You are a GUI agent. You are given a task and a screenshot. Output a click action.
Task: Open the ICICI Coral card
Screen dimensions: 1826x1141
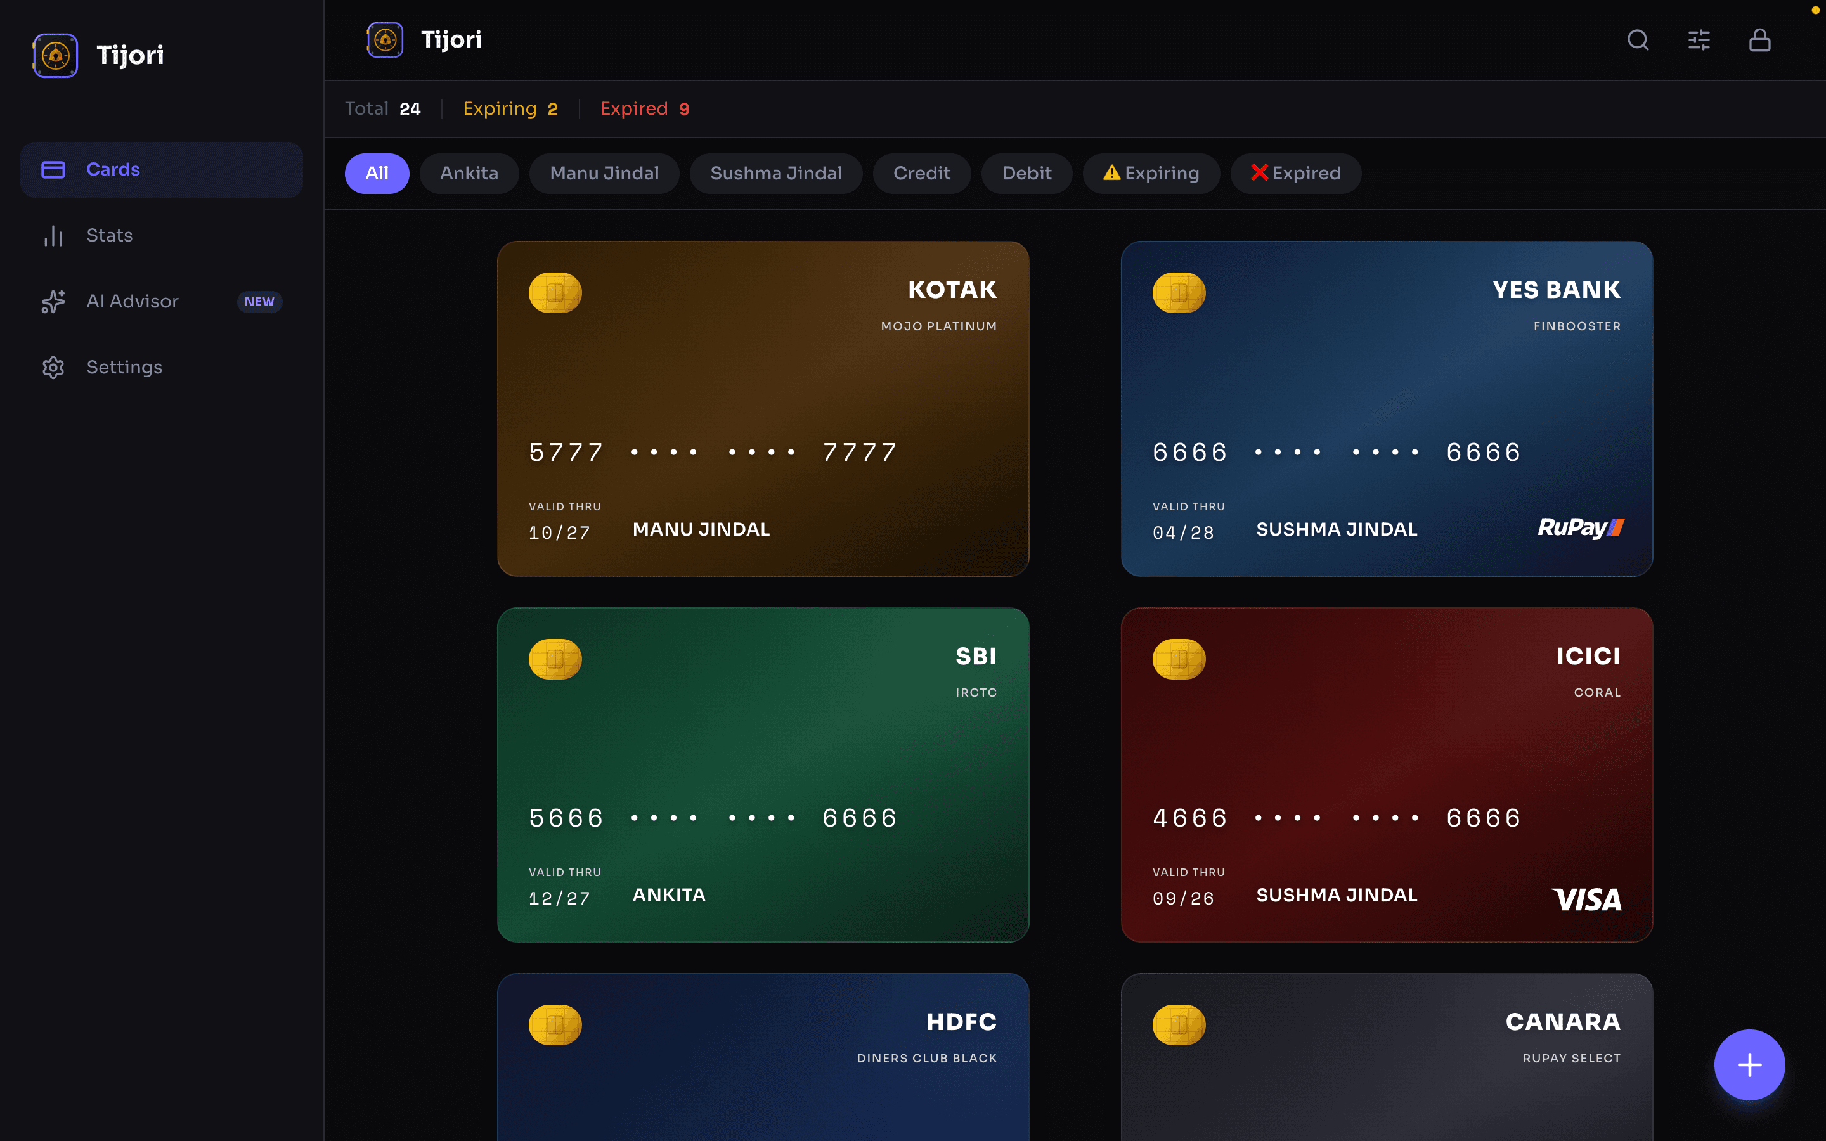[1387, 775]
